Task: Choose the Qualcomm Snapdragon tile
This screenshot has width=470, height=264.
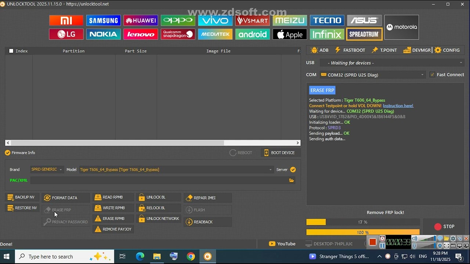Action: (178, 34)
